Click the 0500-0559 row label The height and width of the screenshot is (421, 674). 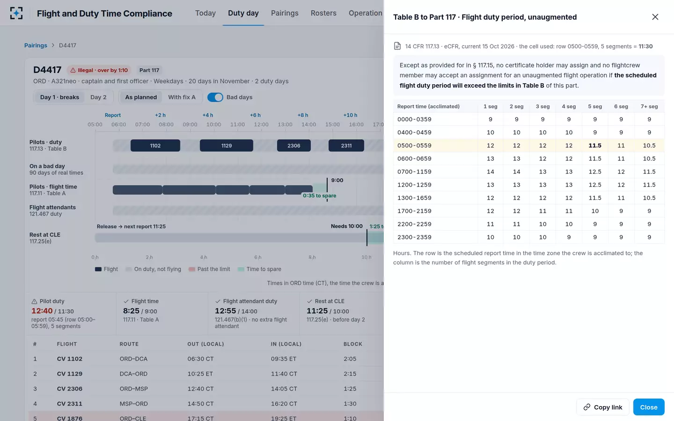pos(414,145)
